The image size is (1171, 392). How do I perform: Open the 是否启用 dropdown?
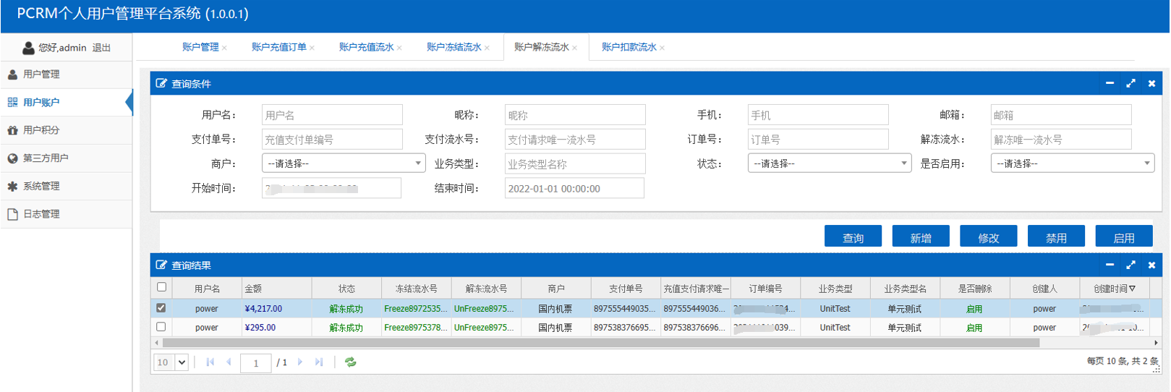(x=1072, y=163)
